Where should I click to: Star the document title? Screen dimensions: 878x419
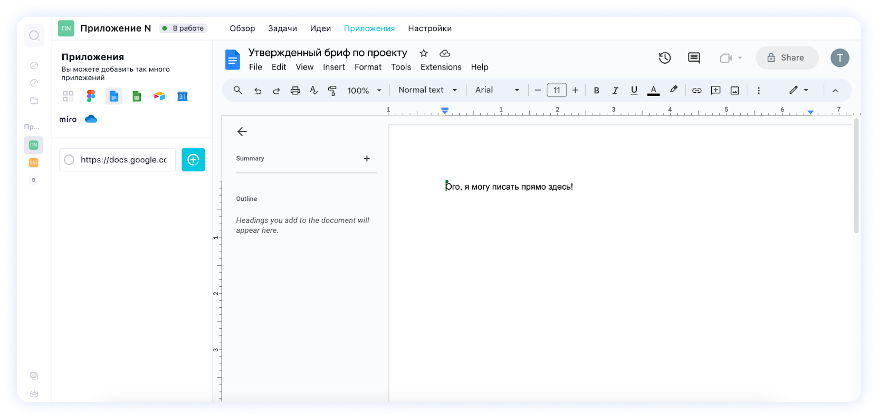pos(423,53)
